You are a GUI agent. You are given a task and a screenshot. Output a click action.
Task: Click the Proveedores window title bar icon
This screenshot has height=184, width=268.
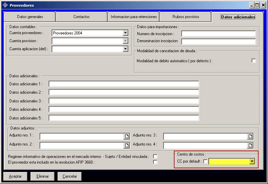click(5, 5)
